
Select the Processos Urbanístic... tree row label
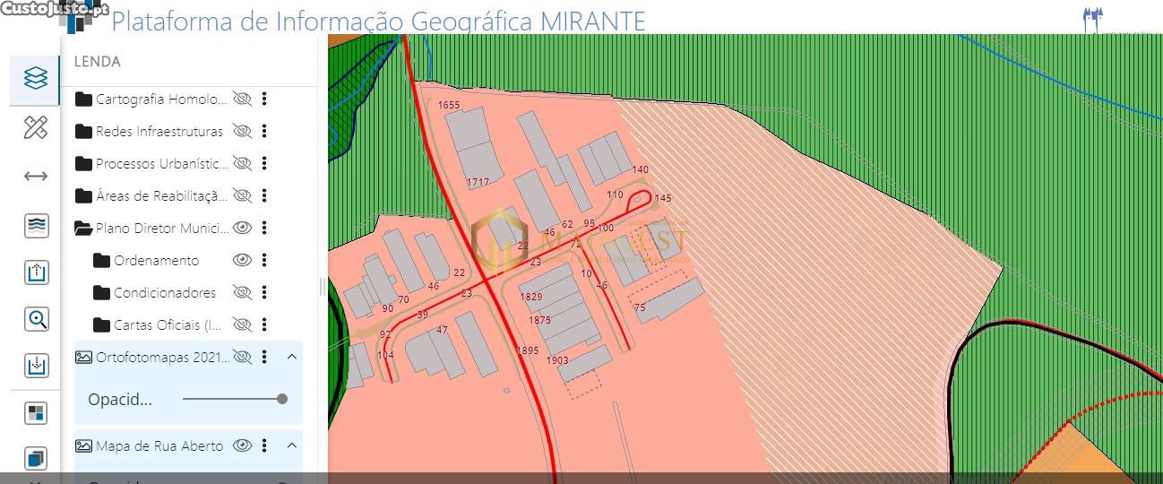[161, 163]
